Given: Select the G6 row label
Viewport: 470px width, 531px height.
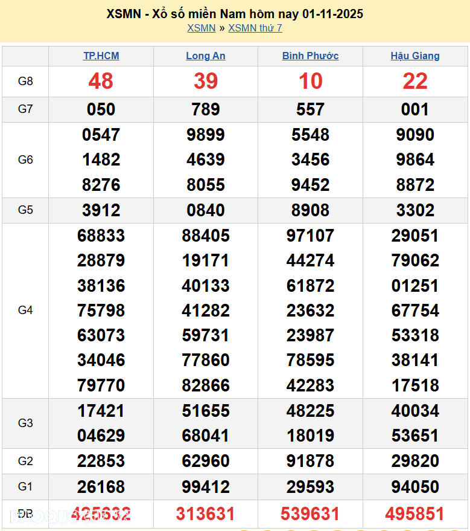Looking at the screenshot, I should (x=25, y=159).
